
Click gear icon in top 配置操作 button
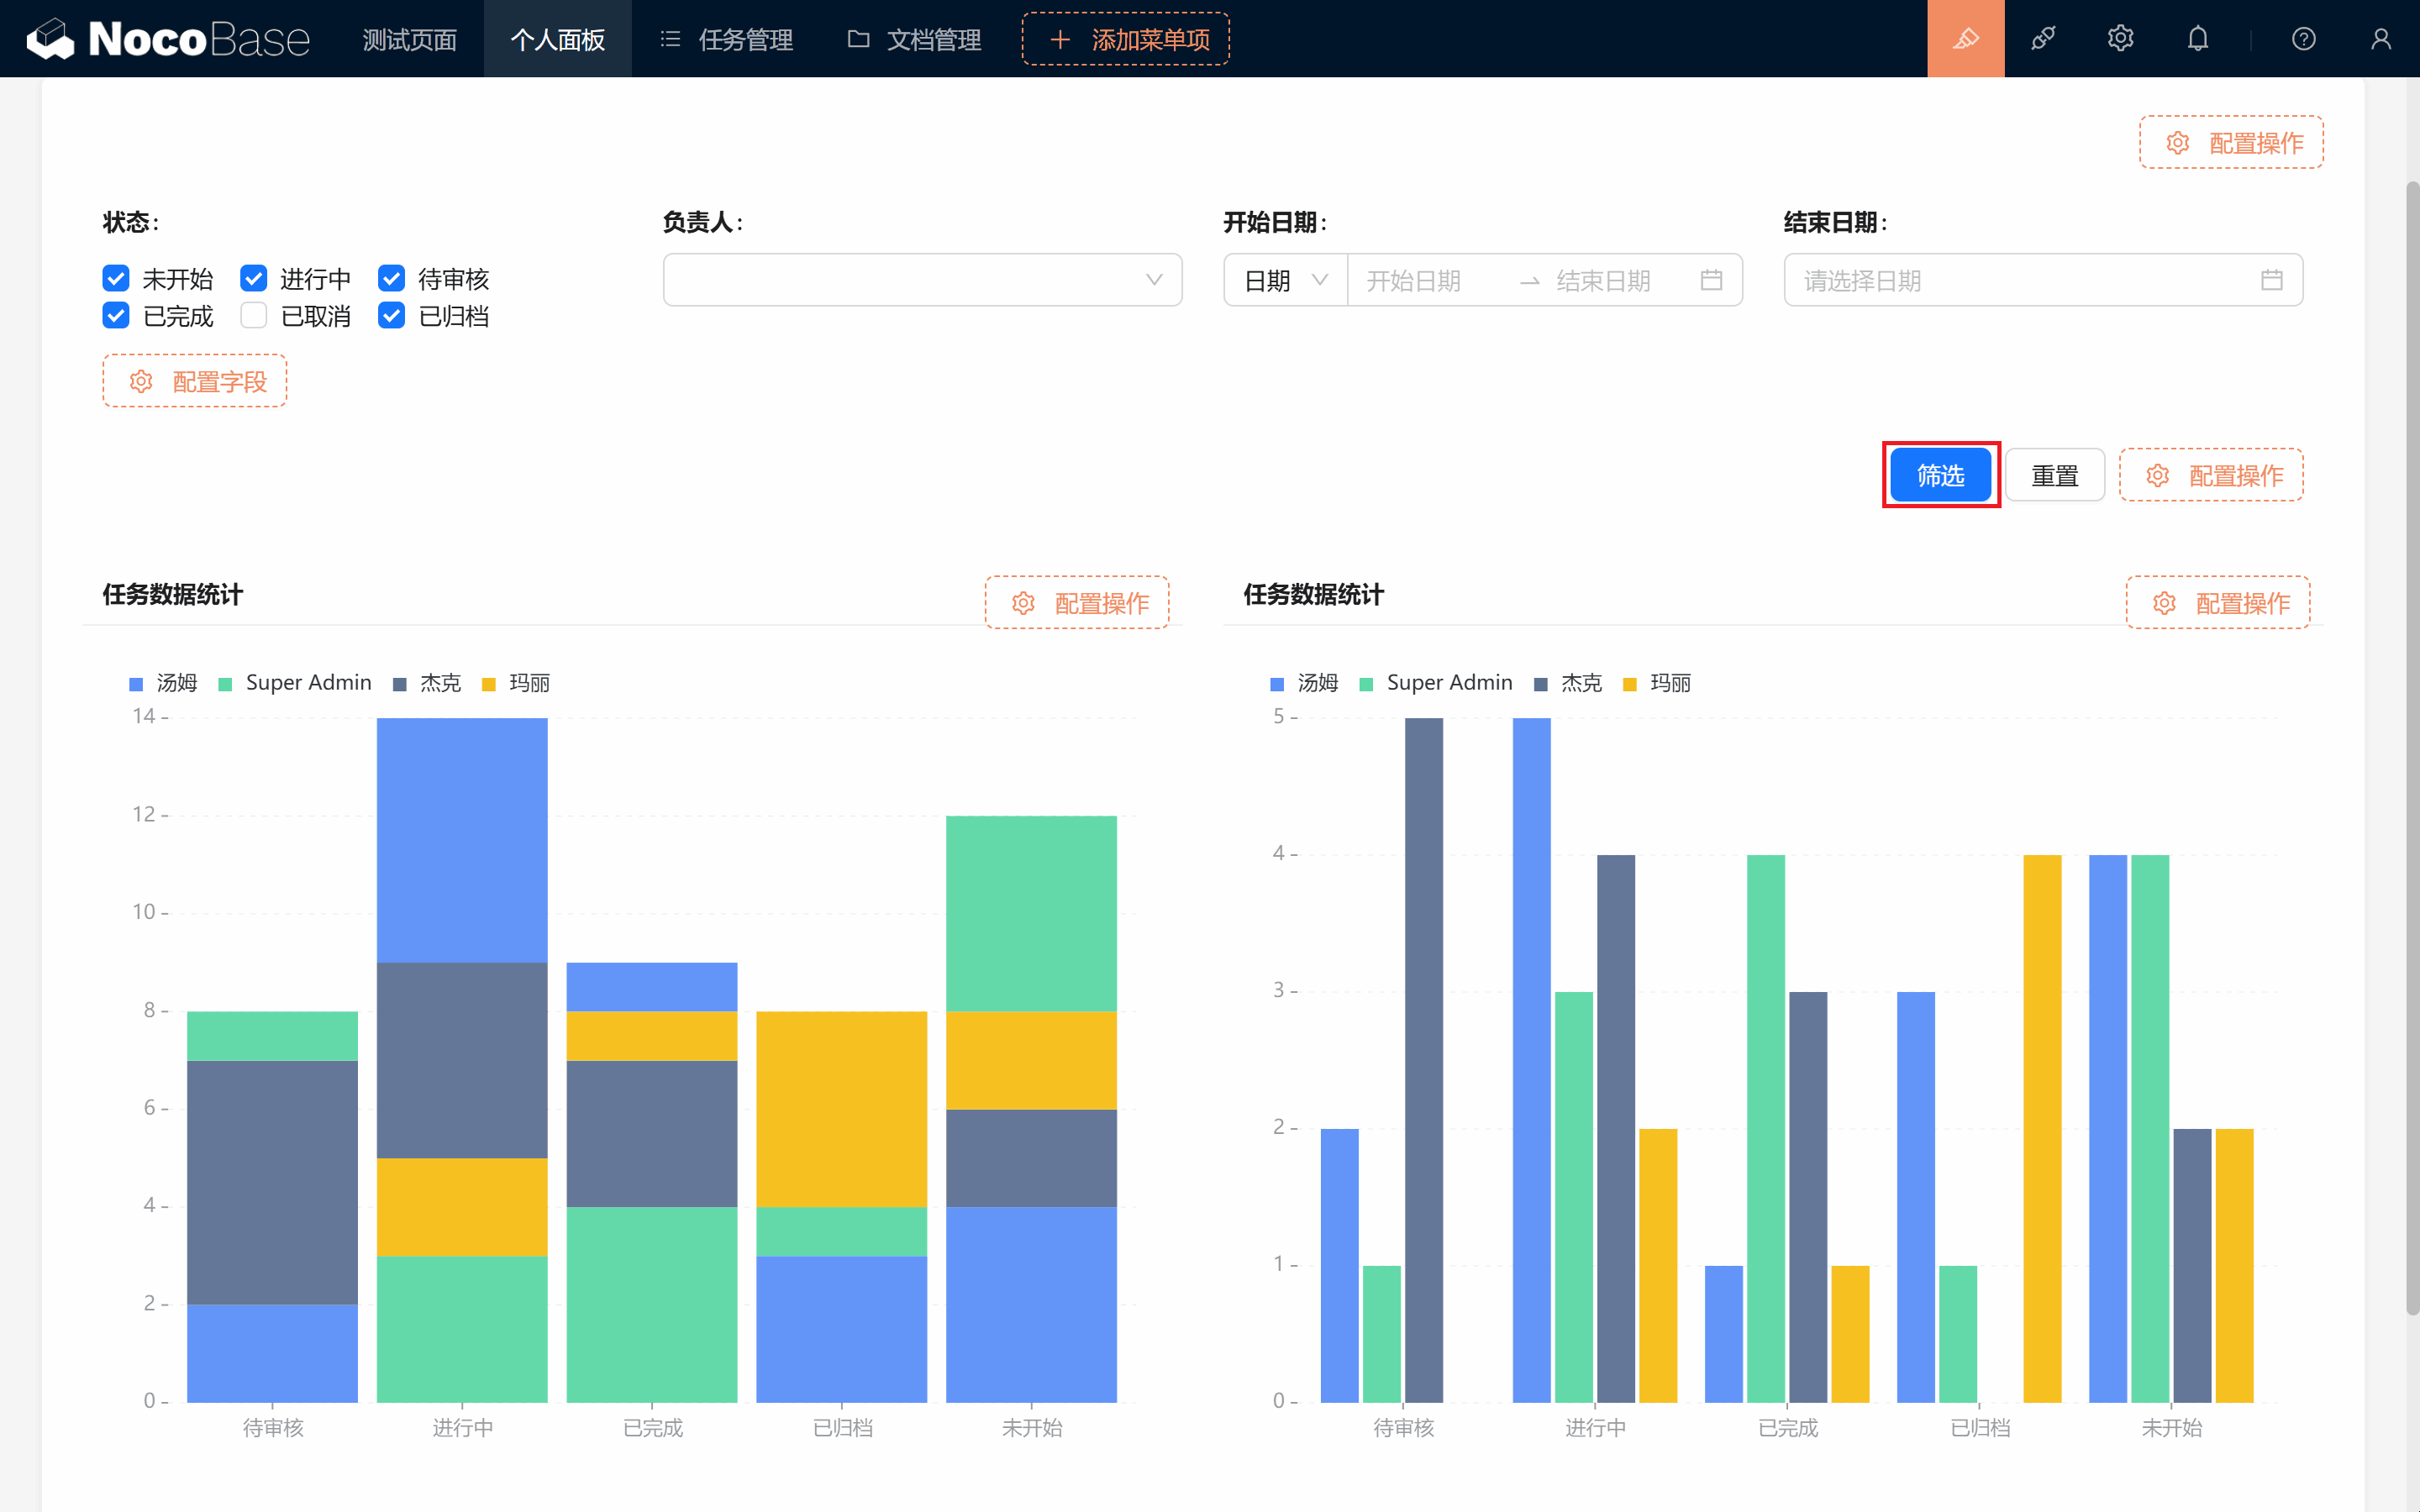pos(2177,143)
